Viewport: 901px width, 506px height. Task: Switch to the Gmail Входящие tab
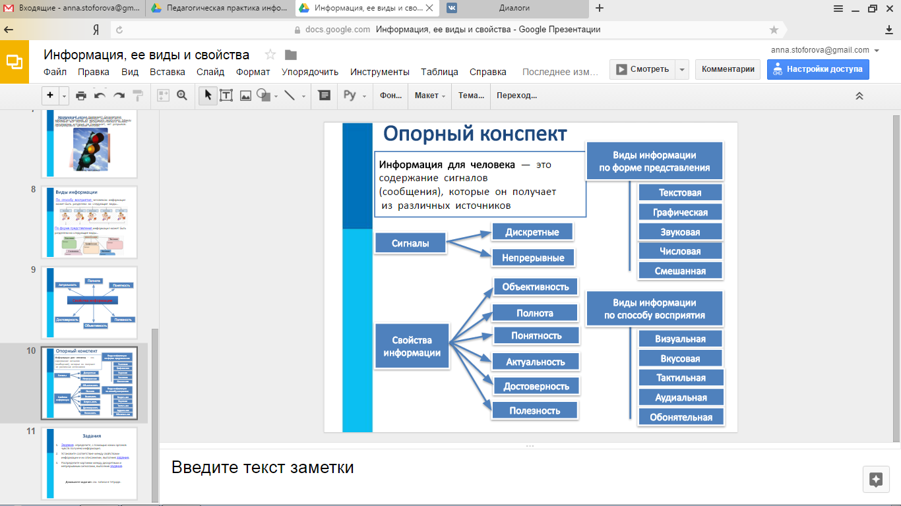(72, 9)
